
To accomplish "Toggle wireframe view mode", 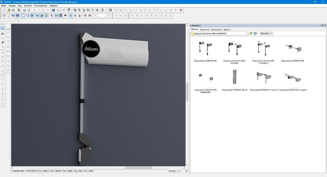I will pyautogui.click(x=4, y=15).
